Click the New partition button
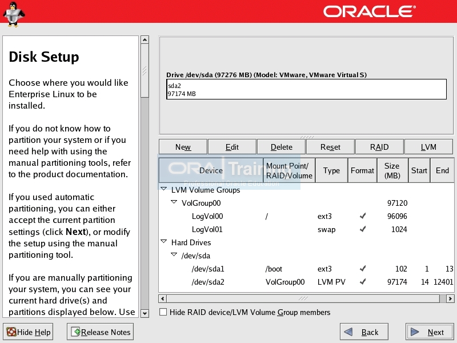 (x=183, y=147)
